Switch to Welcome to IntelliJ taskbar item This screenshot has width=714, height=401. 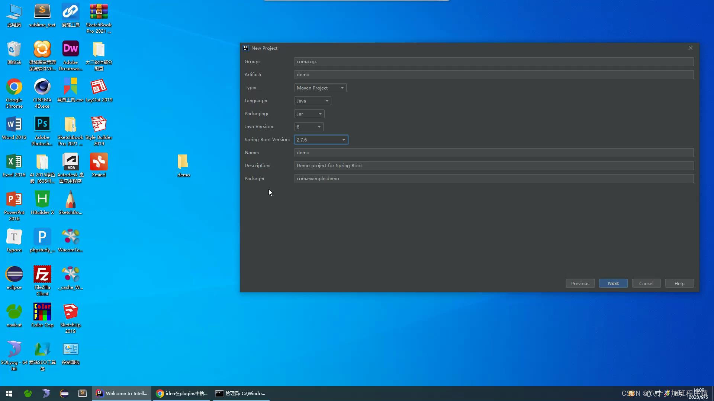point(122,393)
